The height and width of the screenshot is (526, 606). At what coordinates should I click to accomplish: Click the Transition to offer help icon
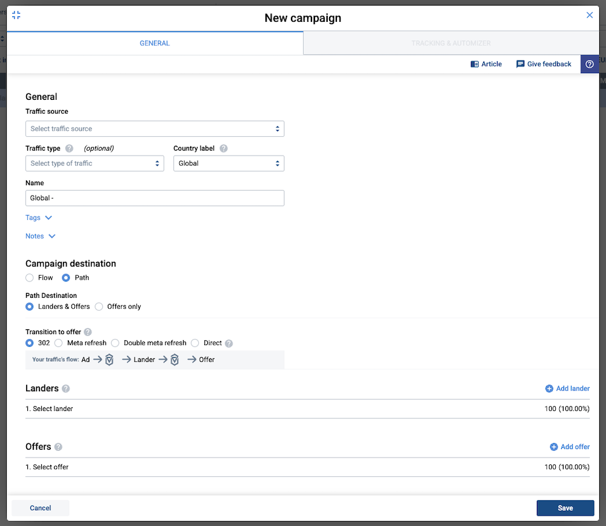(x=88, y=332)
